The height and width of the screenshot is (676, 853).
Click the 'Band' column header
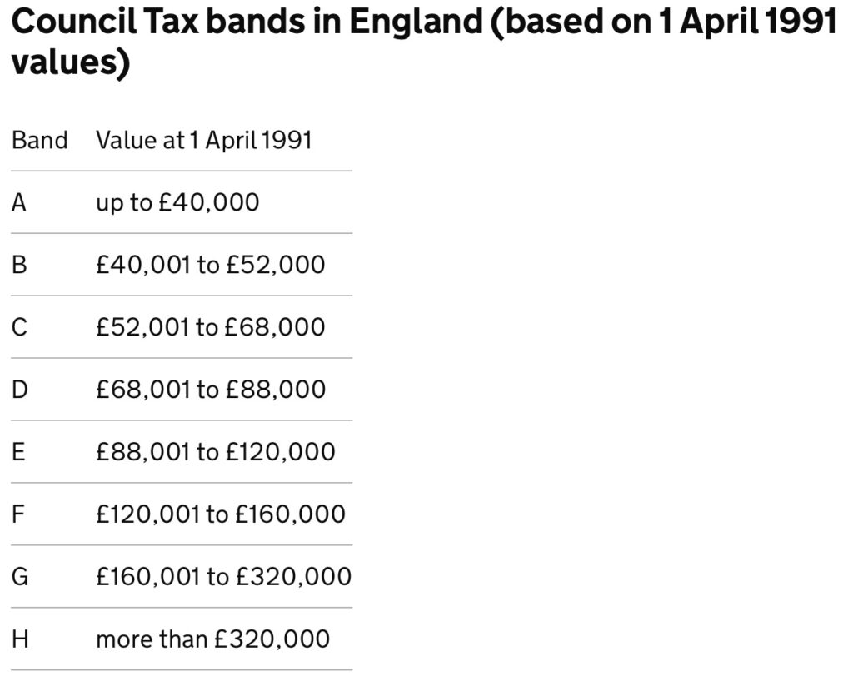coord(40,140)
